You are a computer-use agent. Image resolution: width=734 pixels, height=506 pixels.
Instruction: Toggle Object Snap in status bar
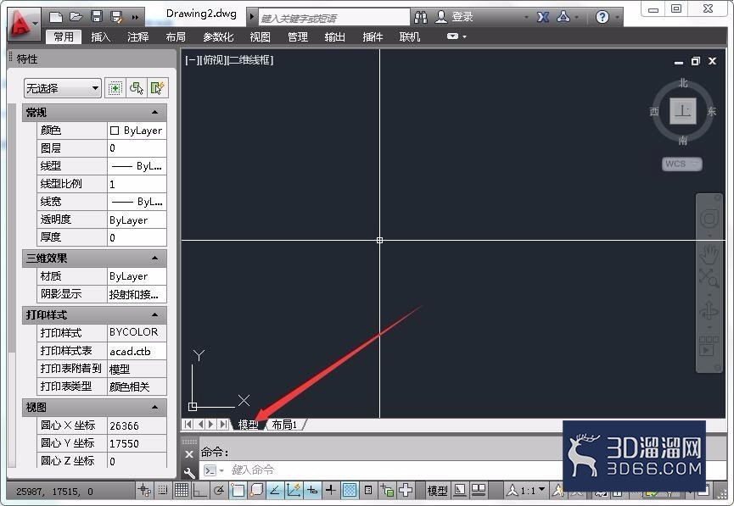click(238, 490)
